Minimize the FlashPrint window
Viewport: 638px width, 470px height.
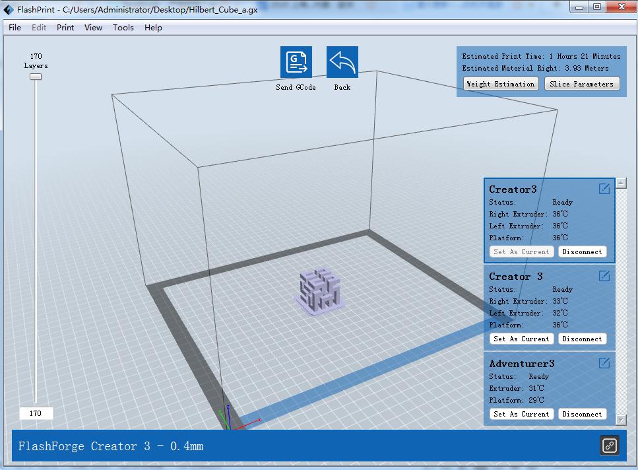pos(579,7)
